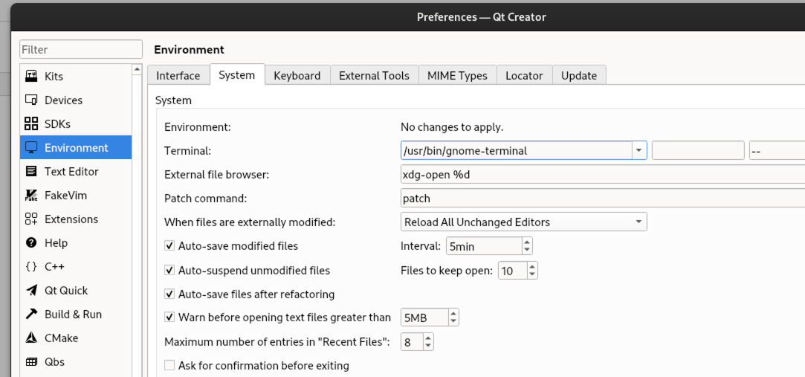Click the Environment monitor icon
Screen dimensions: 805x377
tap(31, 148)
